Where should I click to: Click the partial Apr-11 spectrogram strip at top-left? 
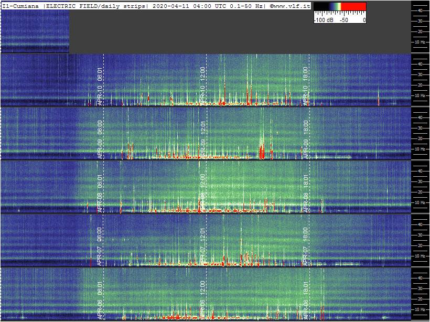35,31
